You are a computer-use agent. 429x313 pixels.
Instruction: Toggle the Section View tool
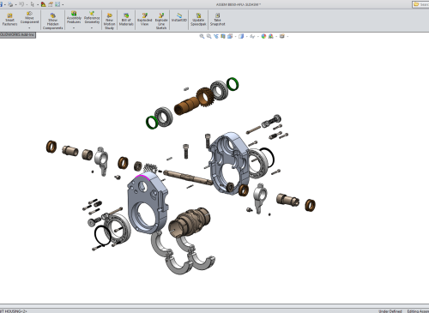[x=223, y=36]
